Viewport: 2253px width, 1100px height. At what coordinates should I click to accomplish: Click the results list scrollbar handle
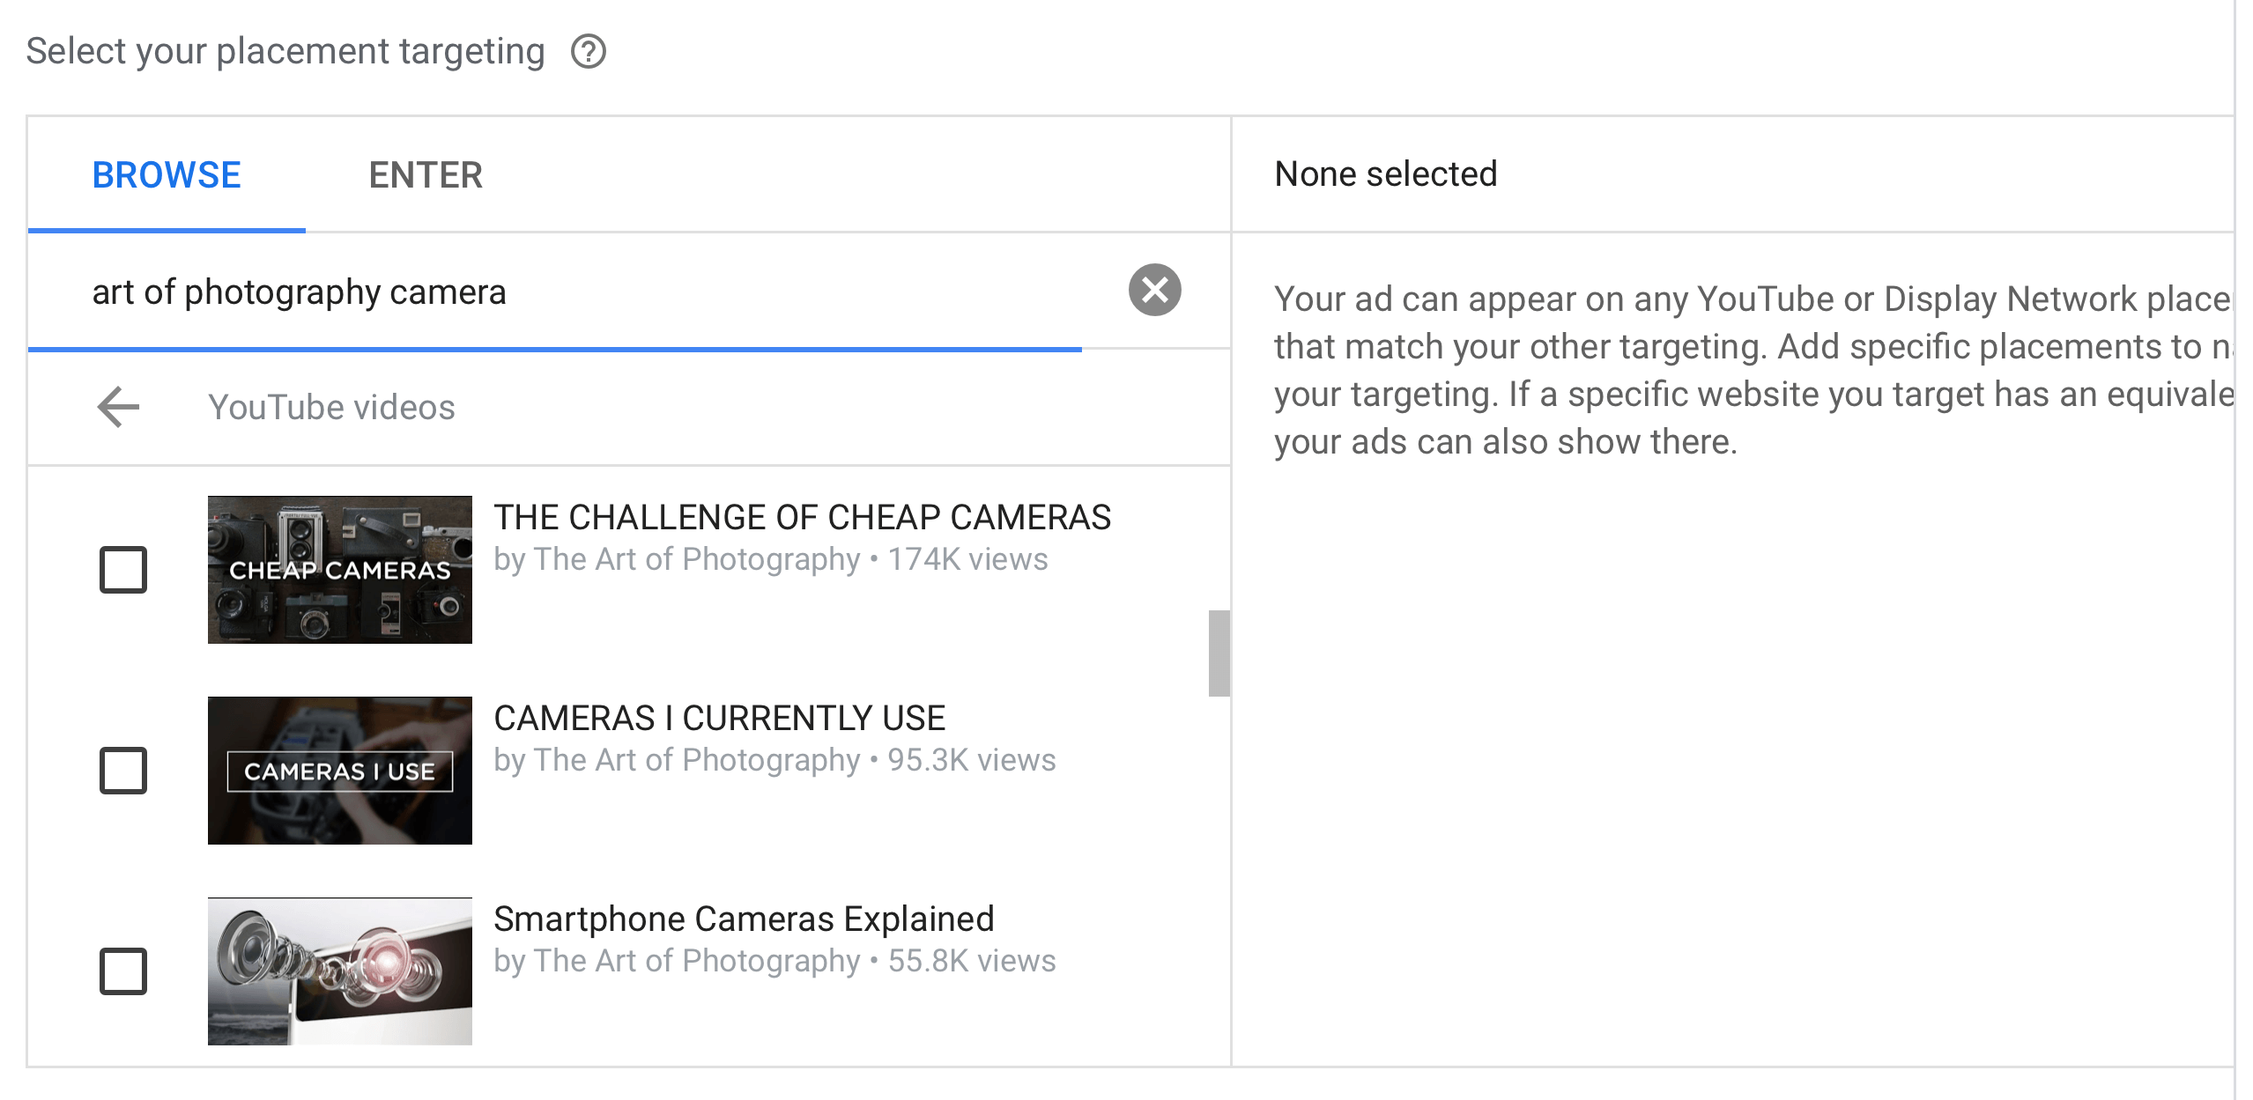pyautogui.click(x=1219, y=653)
